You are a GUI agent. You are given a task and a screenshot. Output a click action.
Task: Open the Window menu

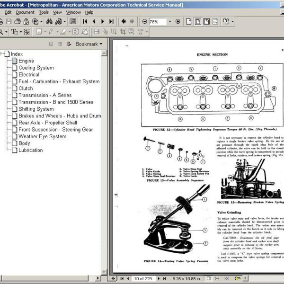73,12
